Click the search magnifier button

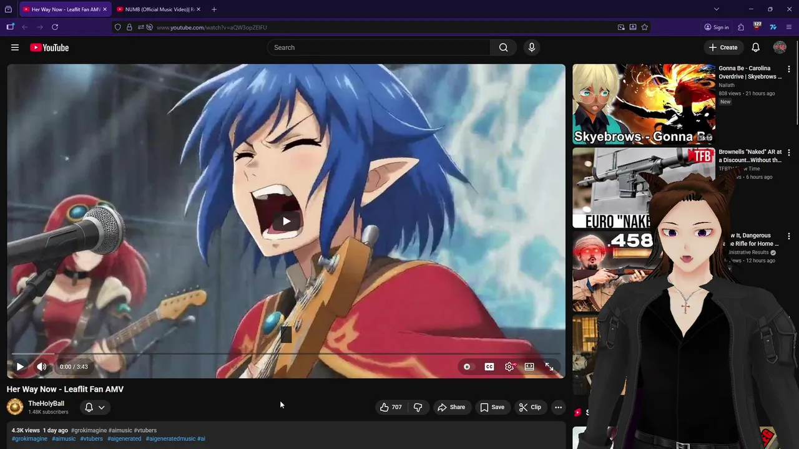click(x=503, y=47)
